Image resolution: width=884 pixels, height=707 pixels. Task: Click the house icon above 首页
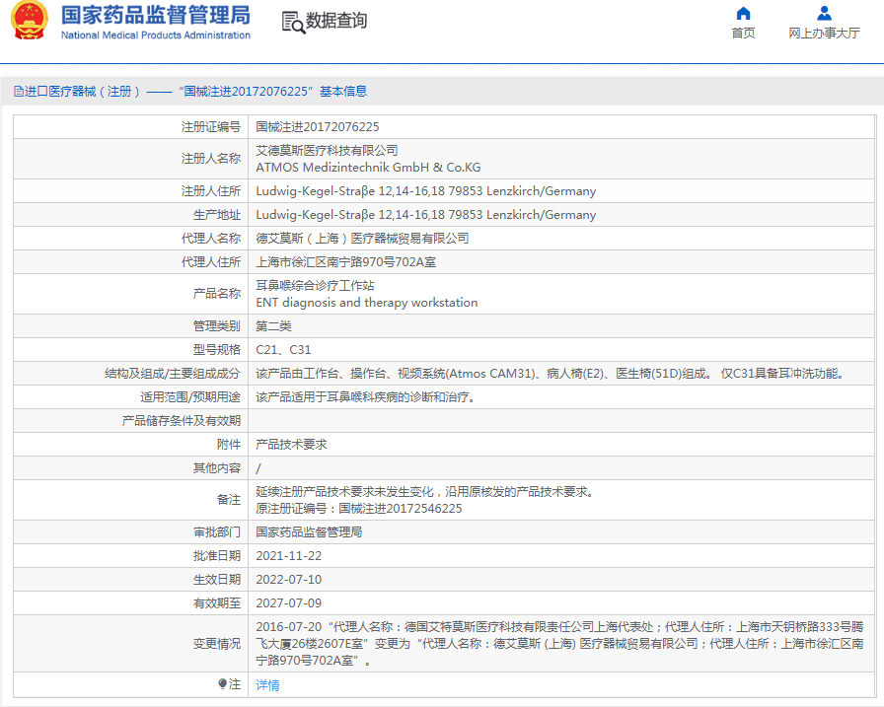click(743, 13)
